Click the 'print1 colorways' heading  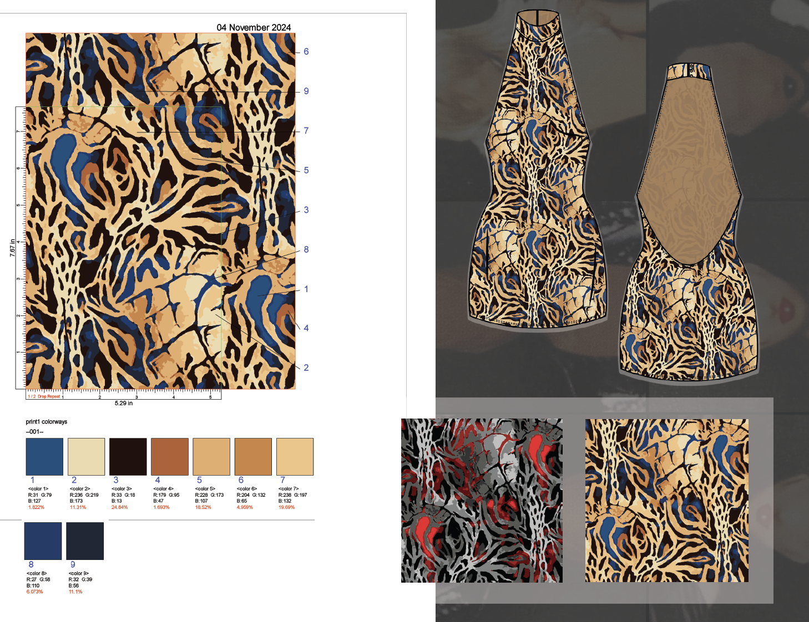tap(47, 422)
